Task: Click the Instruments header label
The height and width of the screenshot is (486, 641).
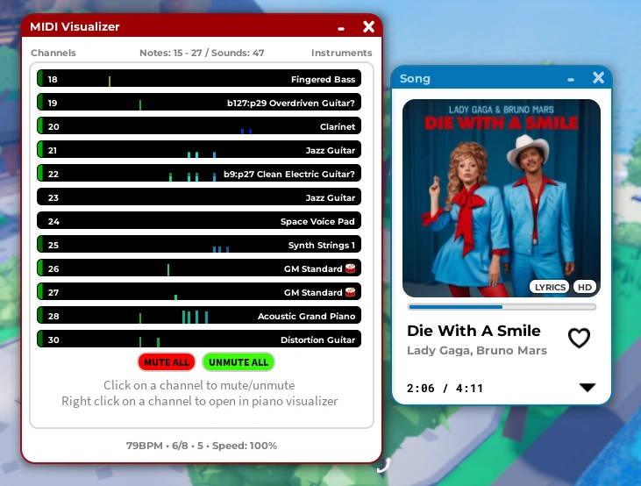Action: pyautogui.click(x=342, y=53)
